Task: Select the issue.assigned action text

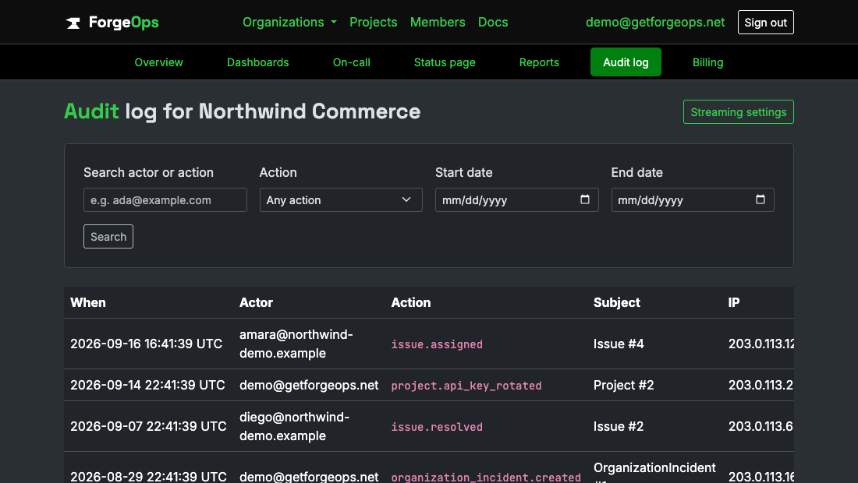Action: [437, 344]
